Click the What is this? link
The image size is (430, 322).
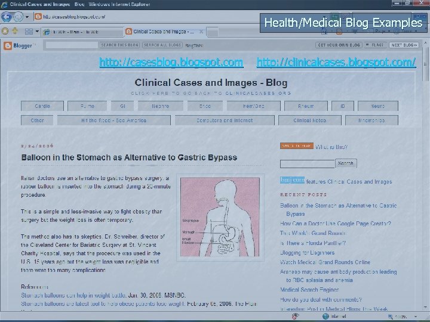tap(331, 147)
